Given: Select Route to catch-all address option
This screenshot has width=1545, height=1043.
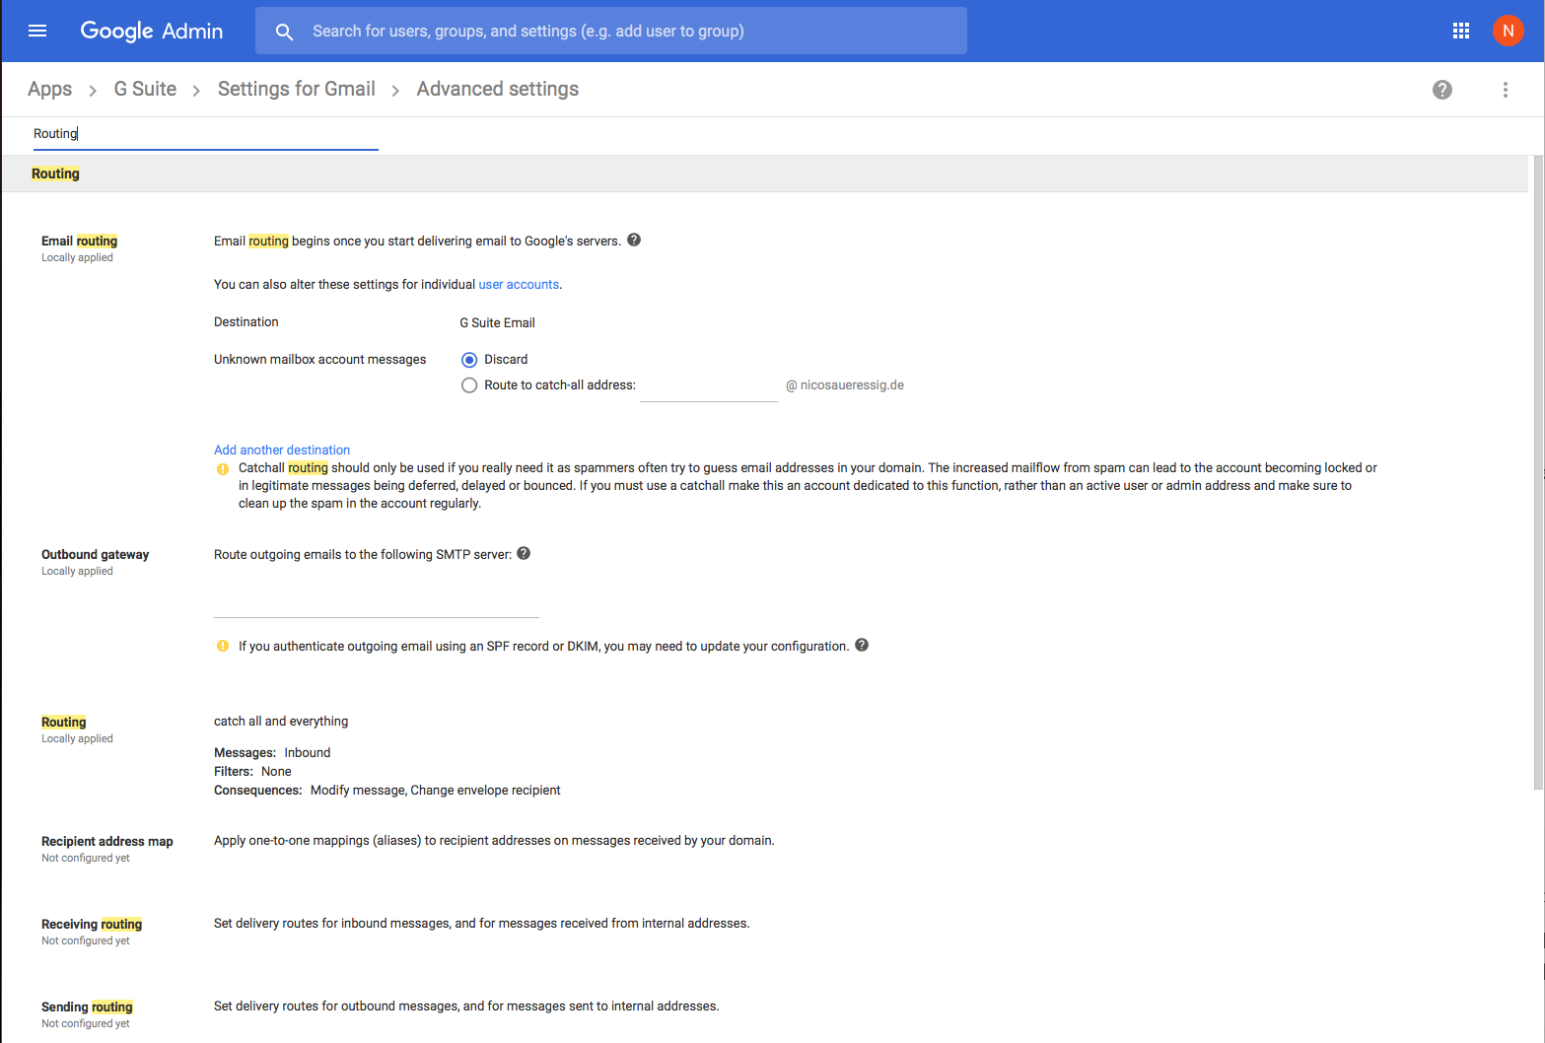Looking at the screenshot, I should point(469,385).
